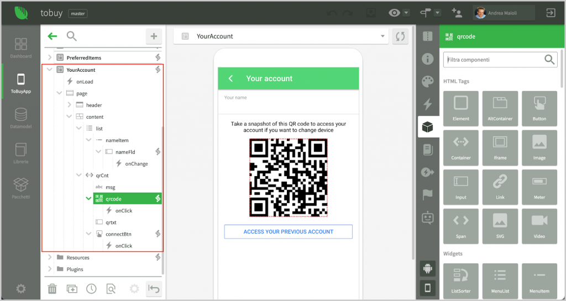
Task: Add a MenuList widget
Action: pos(500,281)
